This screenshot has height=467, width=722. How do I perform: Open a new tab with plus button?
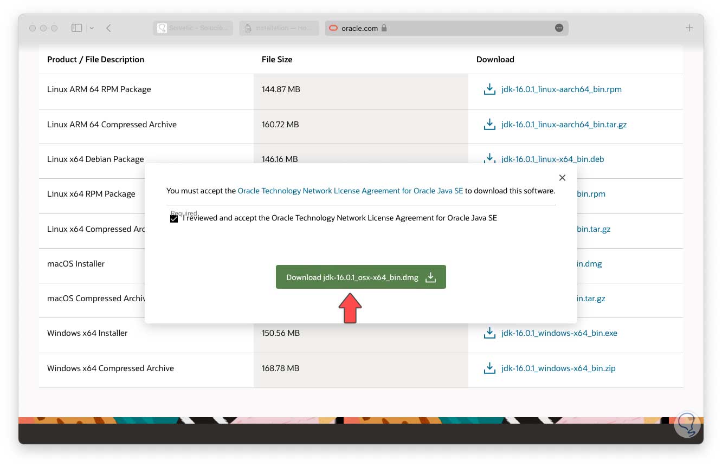(689, 28)
